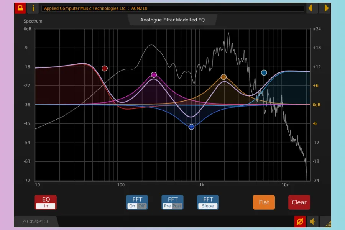Select the ACM210 tab
This screenshot has width=345, height=230.
click(x=35, y=221)
